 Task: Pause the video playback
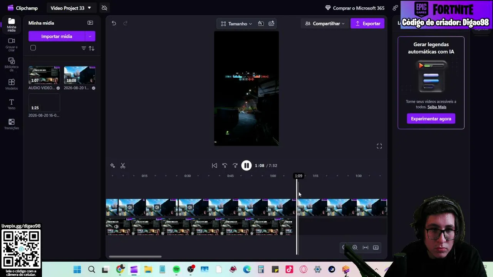246,165
